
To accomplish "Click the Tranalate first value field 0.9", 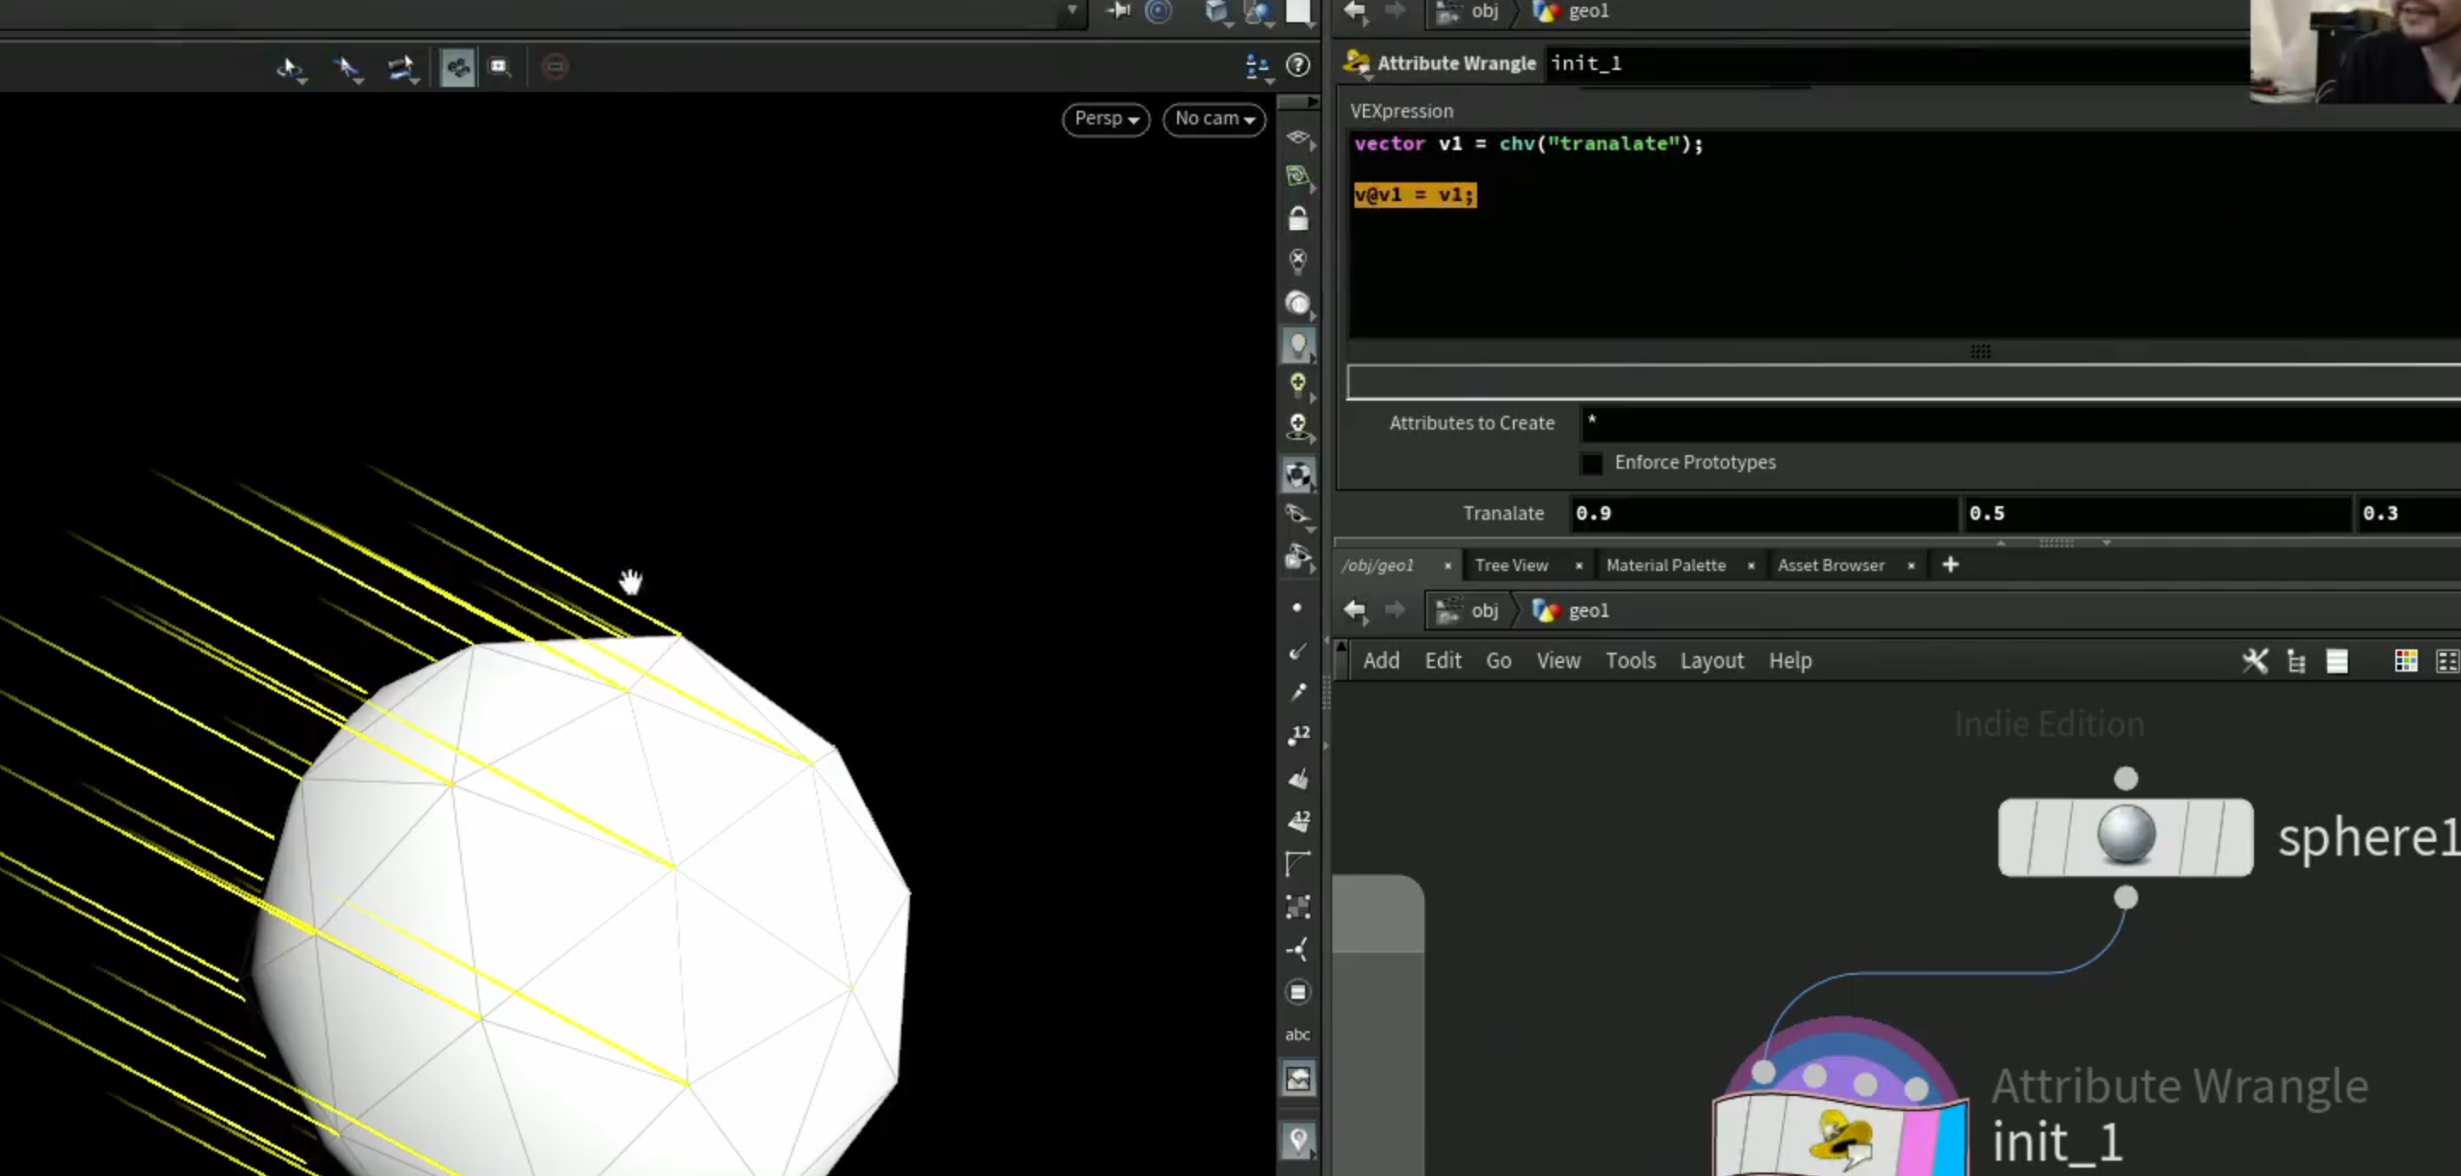I will [1763, 513].
